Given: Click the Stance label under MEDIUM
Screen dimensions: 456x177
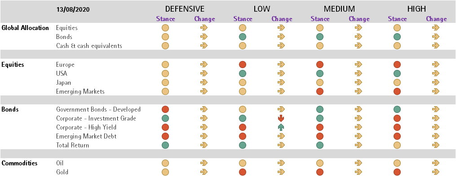Looking at the screenshot, I should [x=320, y=19].
